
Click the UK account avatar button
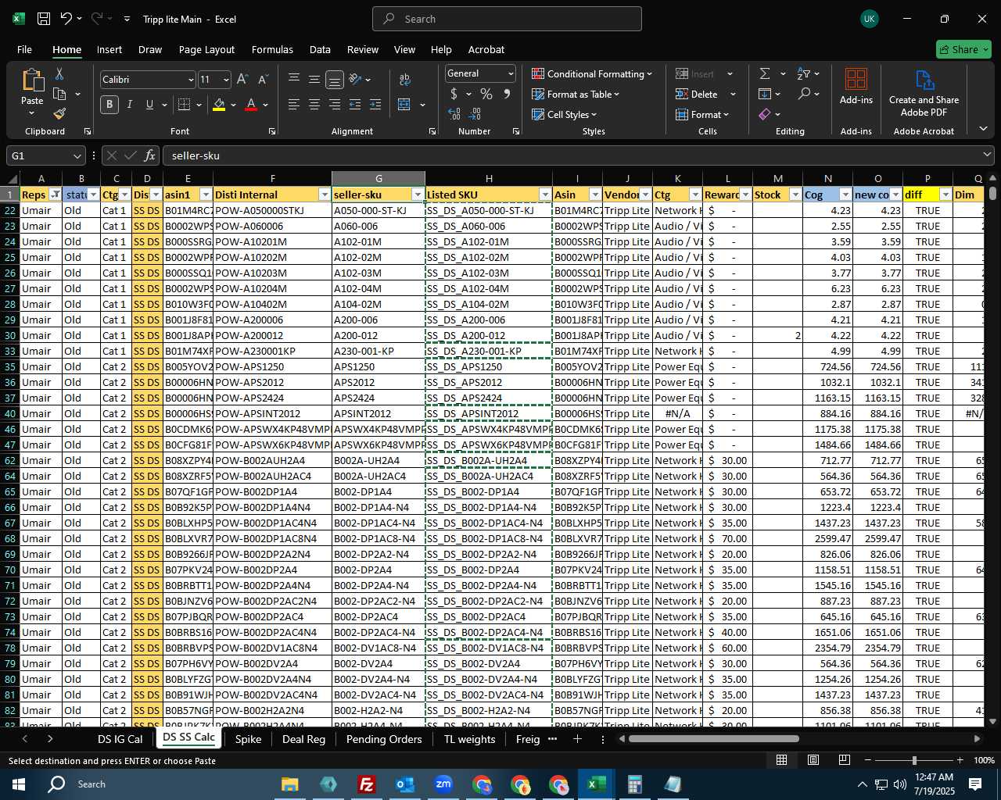[x=869, y=19]
